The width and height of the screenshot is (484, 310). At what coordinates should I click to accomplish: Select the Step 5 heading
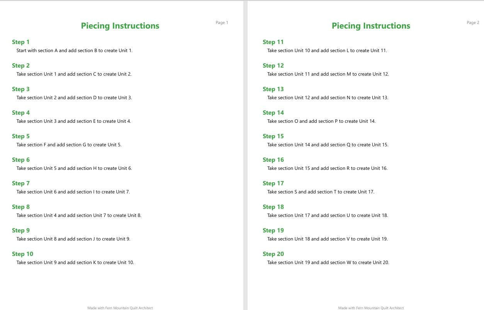pyautogui.click(x=20, y=136)
